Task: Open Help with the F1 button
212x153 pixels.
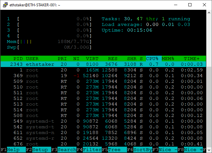Action: 13,150
